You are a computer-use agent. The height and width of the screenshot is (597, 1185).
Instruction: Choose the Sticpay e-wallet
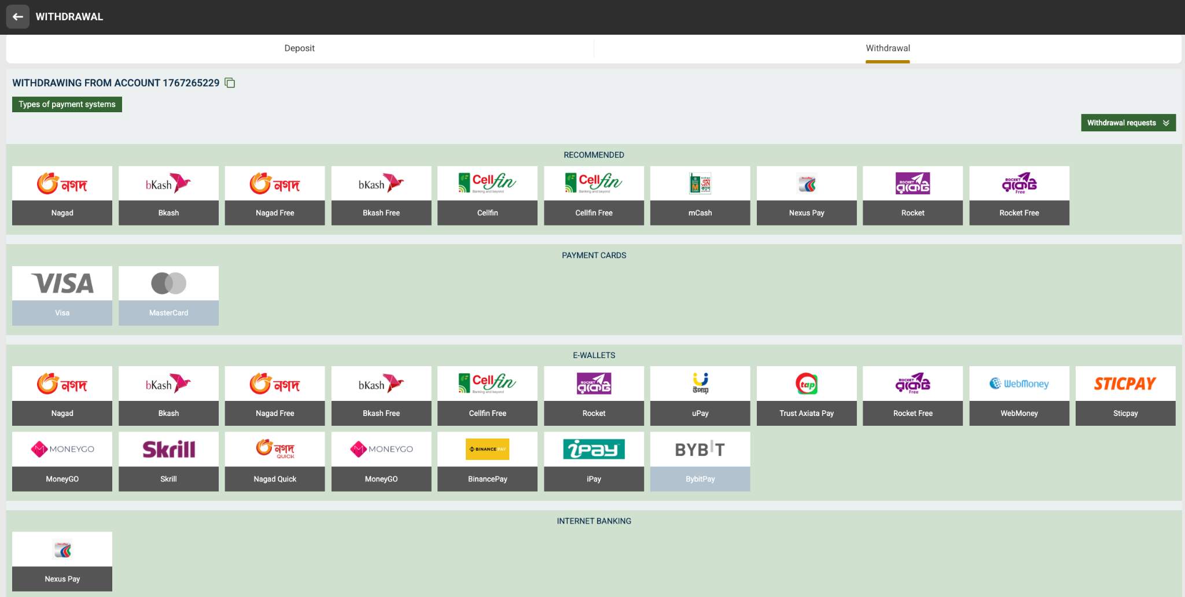click(x=1125, y=396)
